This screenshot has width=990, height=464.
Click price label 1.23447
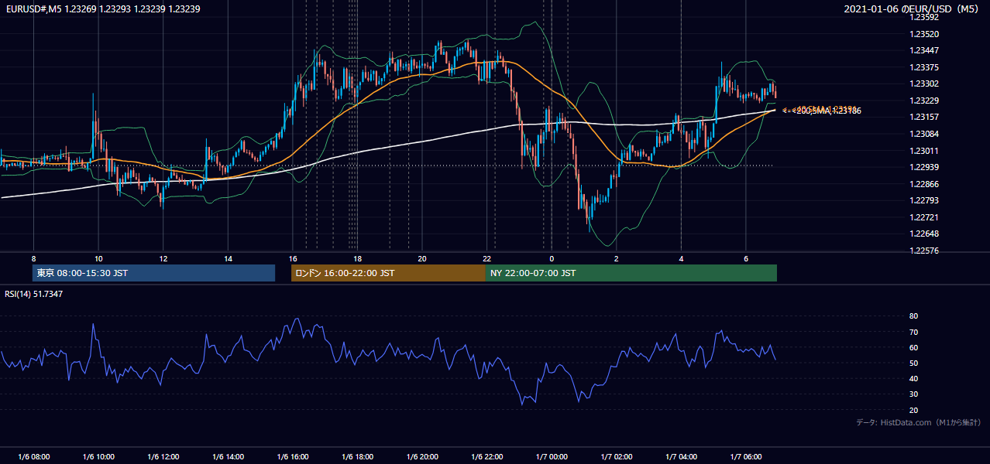tap(924, 50)
